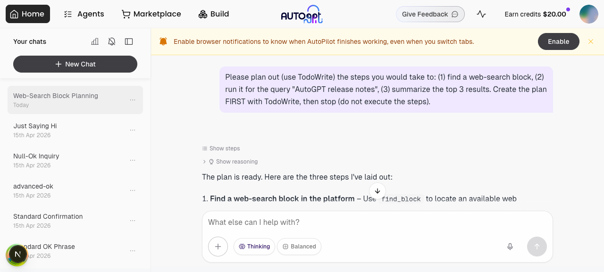Open options menu for advanced-ok chat
This screenshot has height=272, width=604.
pos(133,190)
